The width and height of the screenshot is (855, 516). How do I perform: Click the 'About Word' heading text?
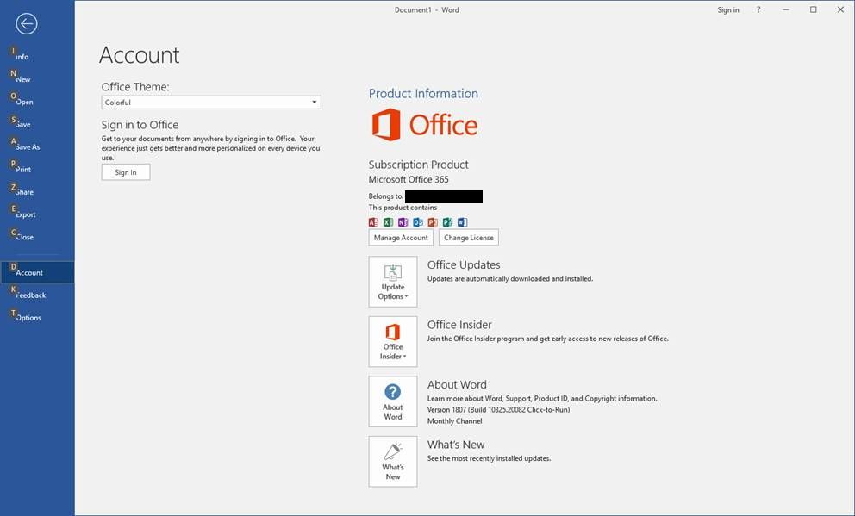click(x=457, y=385)
